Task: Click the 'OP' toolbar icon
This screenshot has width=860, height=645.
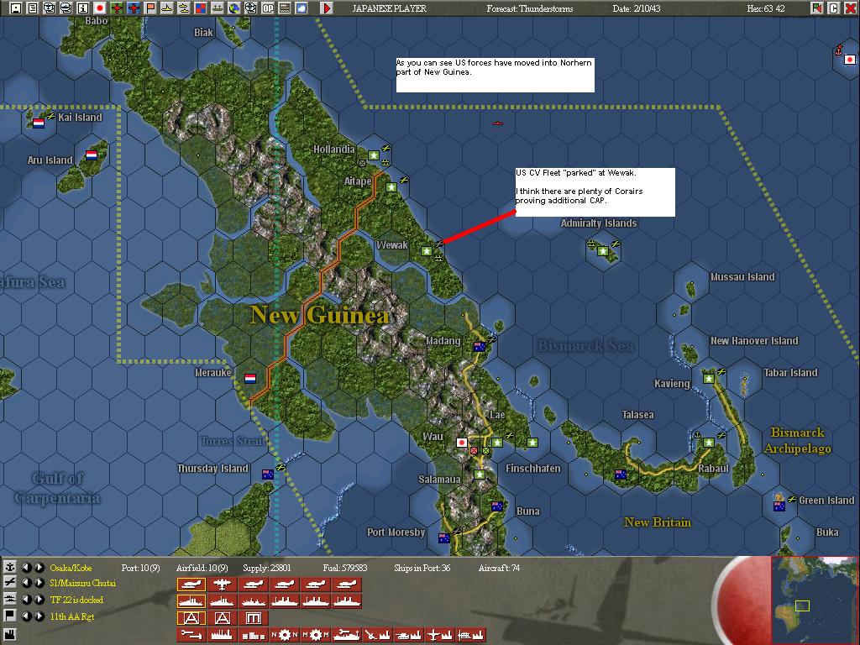Action: coord(268,8)
